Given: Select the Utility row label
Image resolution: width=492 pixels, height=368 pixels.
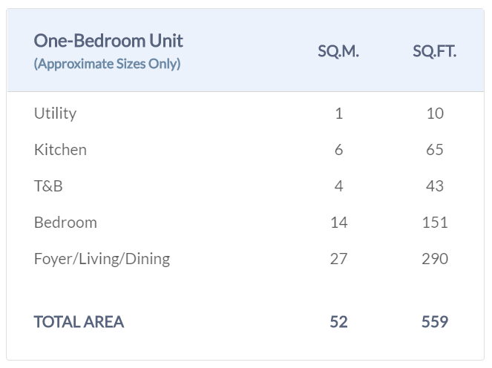Looking at the screenshot, I should click(x=55, y=114).
